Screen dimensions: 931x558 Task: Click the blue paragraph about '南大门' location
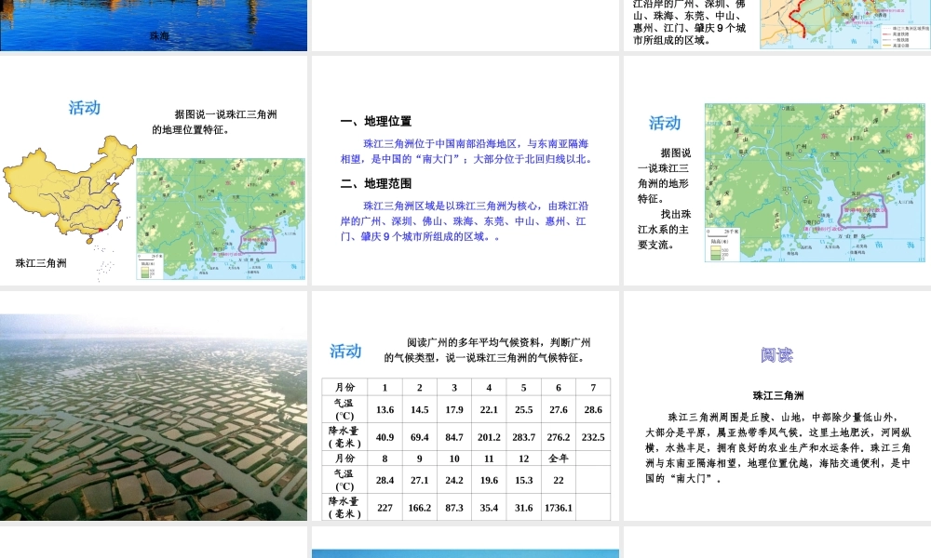click(x=466, y=152)
